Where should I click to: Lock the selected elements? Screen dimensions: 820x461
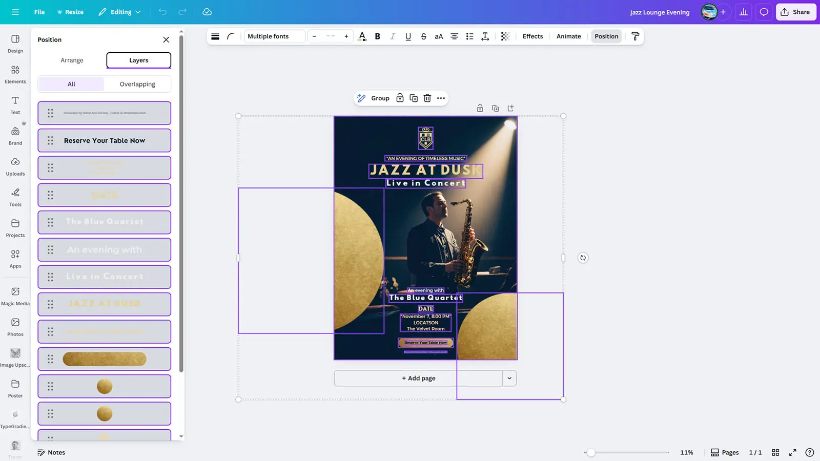pyautogui.click(x=400, y=98)
